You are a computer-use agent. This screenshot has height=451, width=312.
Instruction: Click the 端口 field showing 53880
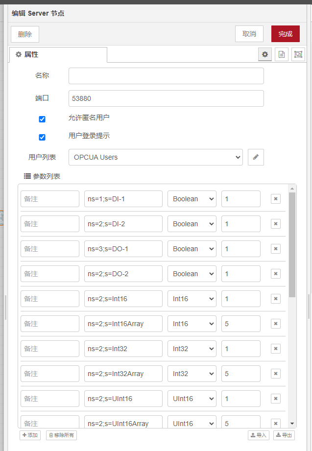coord(166,98)
